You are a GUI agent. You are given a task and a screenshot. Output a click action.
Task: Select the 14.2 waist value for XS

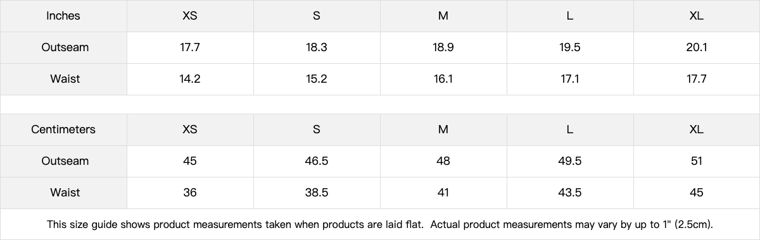click(190, 79)
